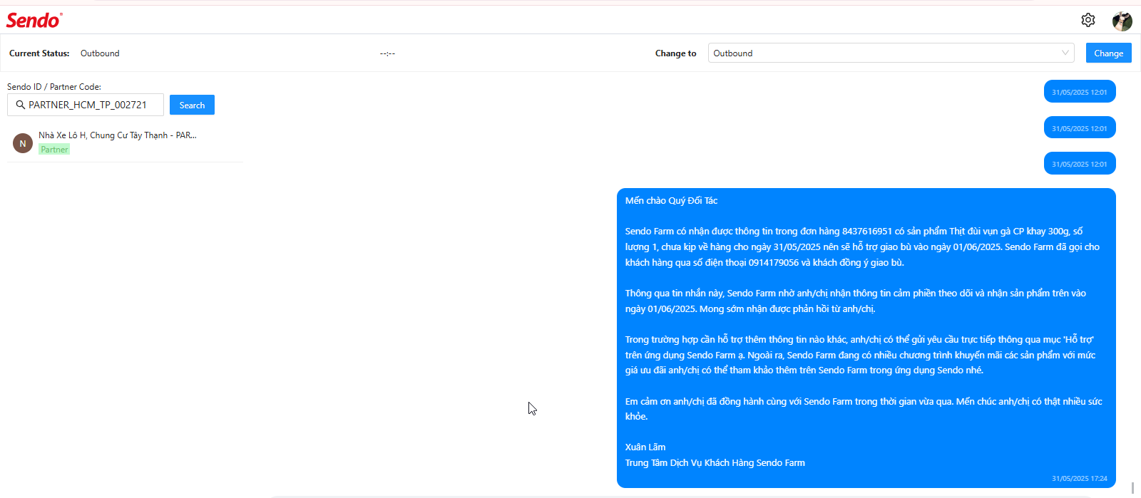This screenshot has width=1141, height=498.
Task: Click the dropdown chevron arrow for Outbound
Action: [1065, 53]
